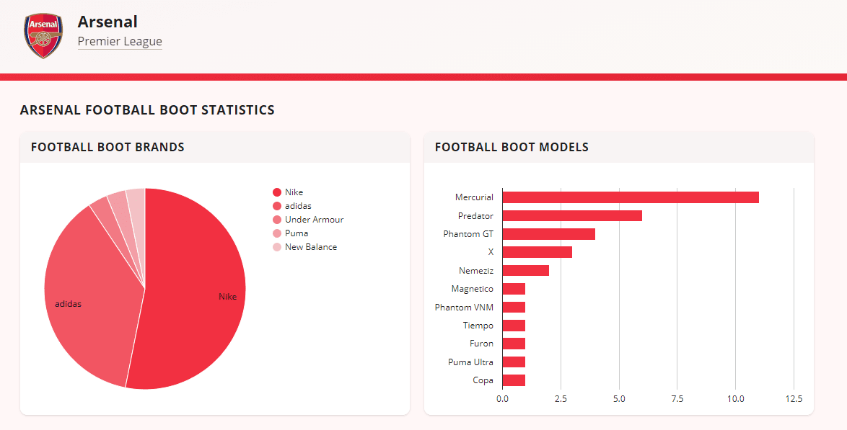The width and height of the screenshot is (847, 430).
Task: Click the Puma legend marker
Action: (276, 233)
